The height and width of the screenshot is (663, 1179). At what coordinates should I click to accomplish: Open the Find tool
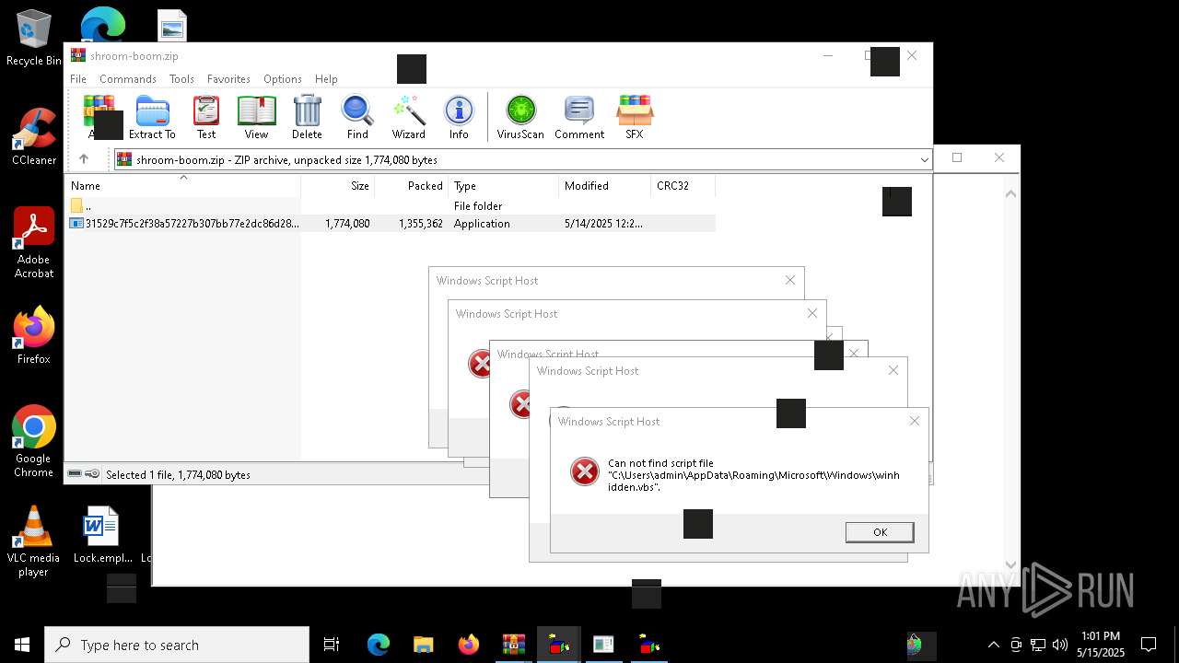click(357, 117)
